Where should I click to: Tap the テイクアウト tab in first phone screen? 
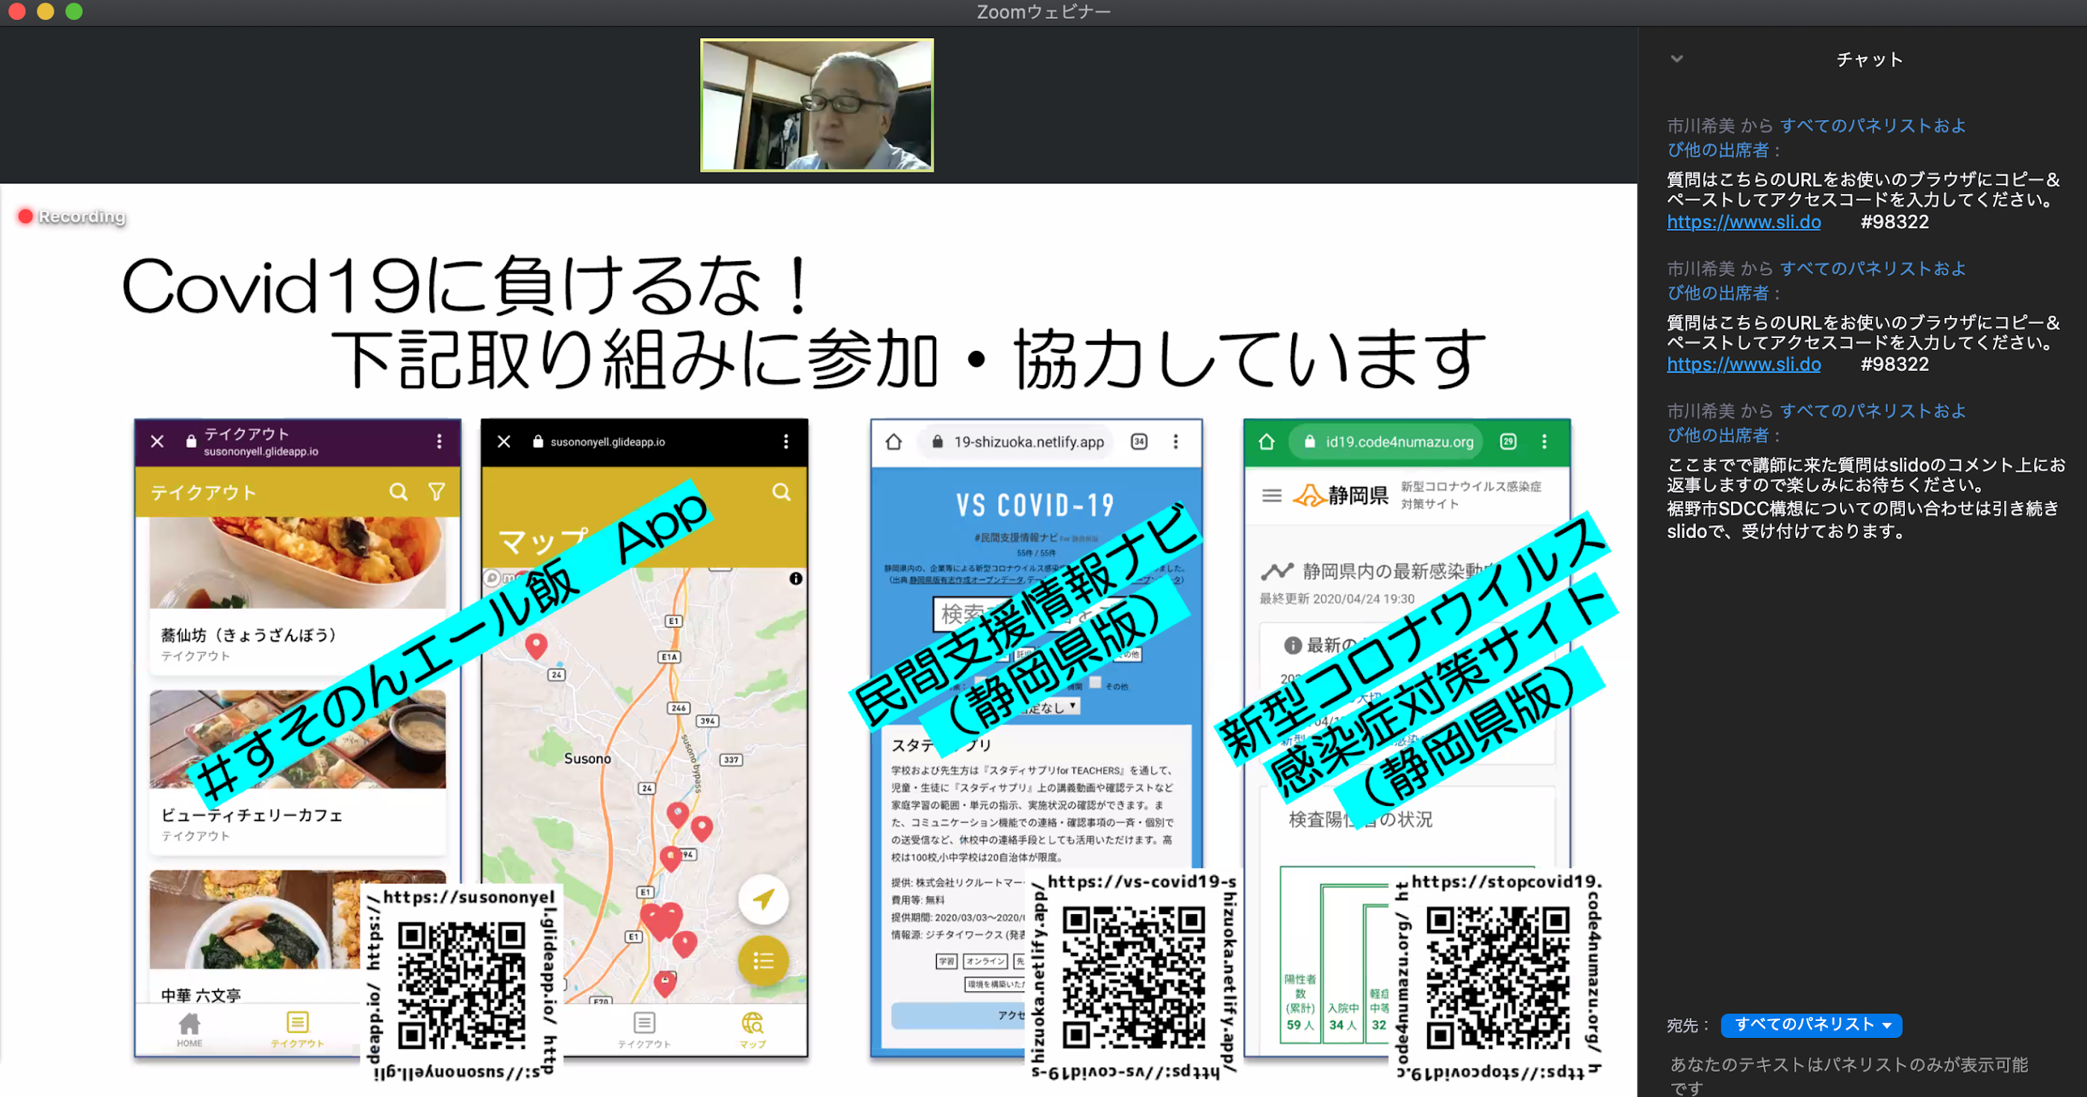[297, 1029]
